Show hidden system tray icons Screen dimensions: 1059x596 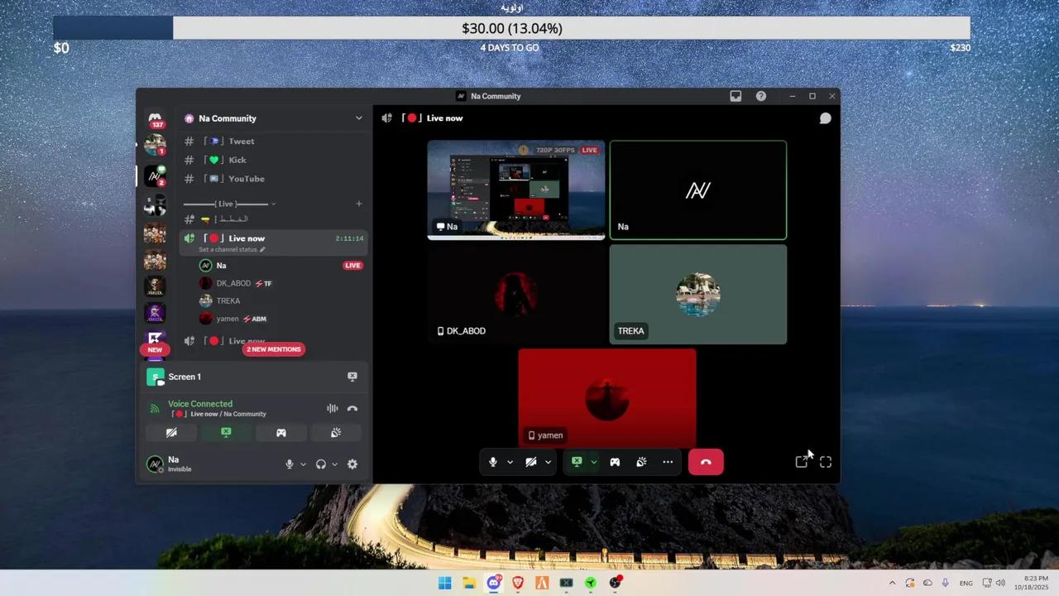892,583
